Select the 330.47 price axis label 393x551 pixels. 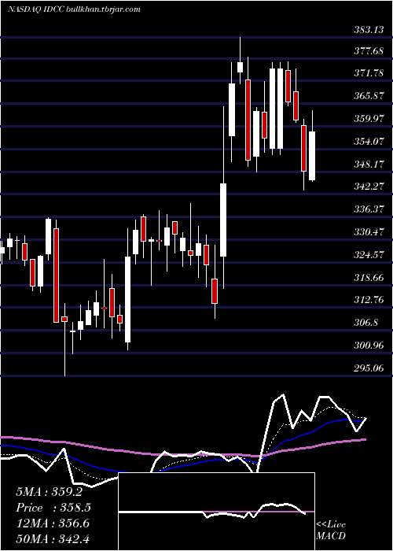tap(369, 232)
